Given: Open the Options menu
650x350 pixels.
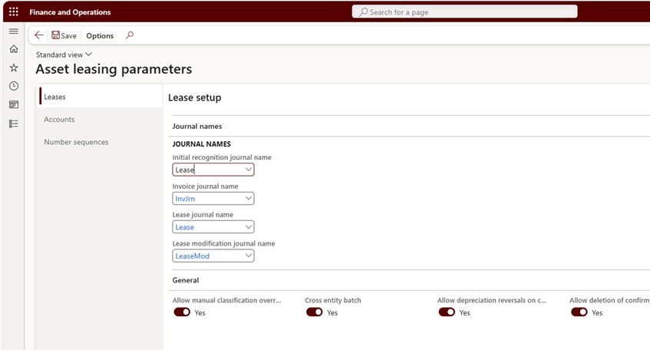Looking at the screenshot, I should (100, 35).
